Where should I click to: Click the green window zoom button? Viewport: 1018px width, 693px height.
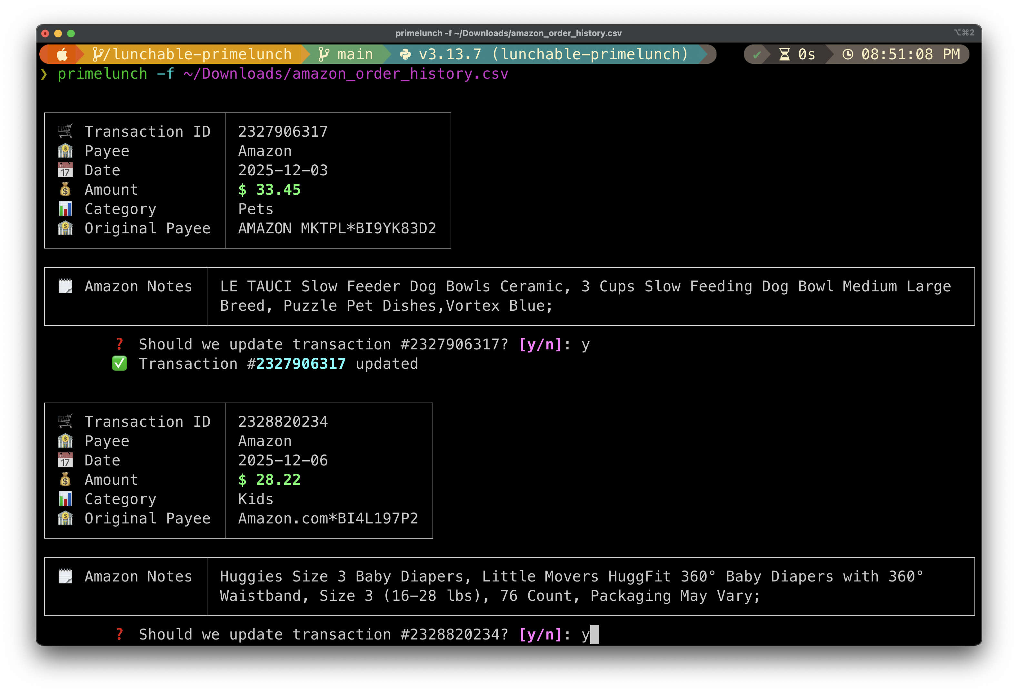coord(71,33)
